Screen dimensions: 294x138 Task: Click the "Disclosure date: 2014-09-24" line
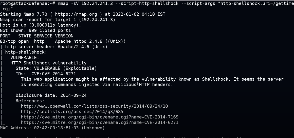point(51,96)
